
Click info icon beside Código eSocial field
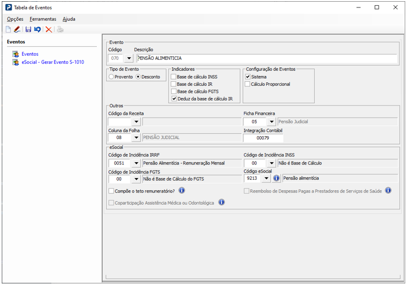pos(277,178)
